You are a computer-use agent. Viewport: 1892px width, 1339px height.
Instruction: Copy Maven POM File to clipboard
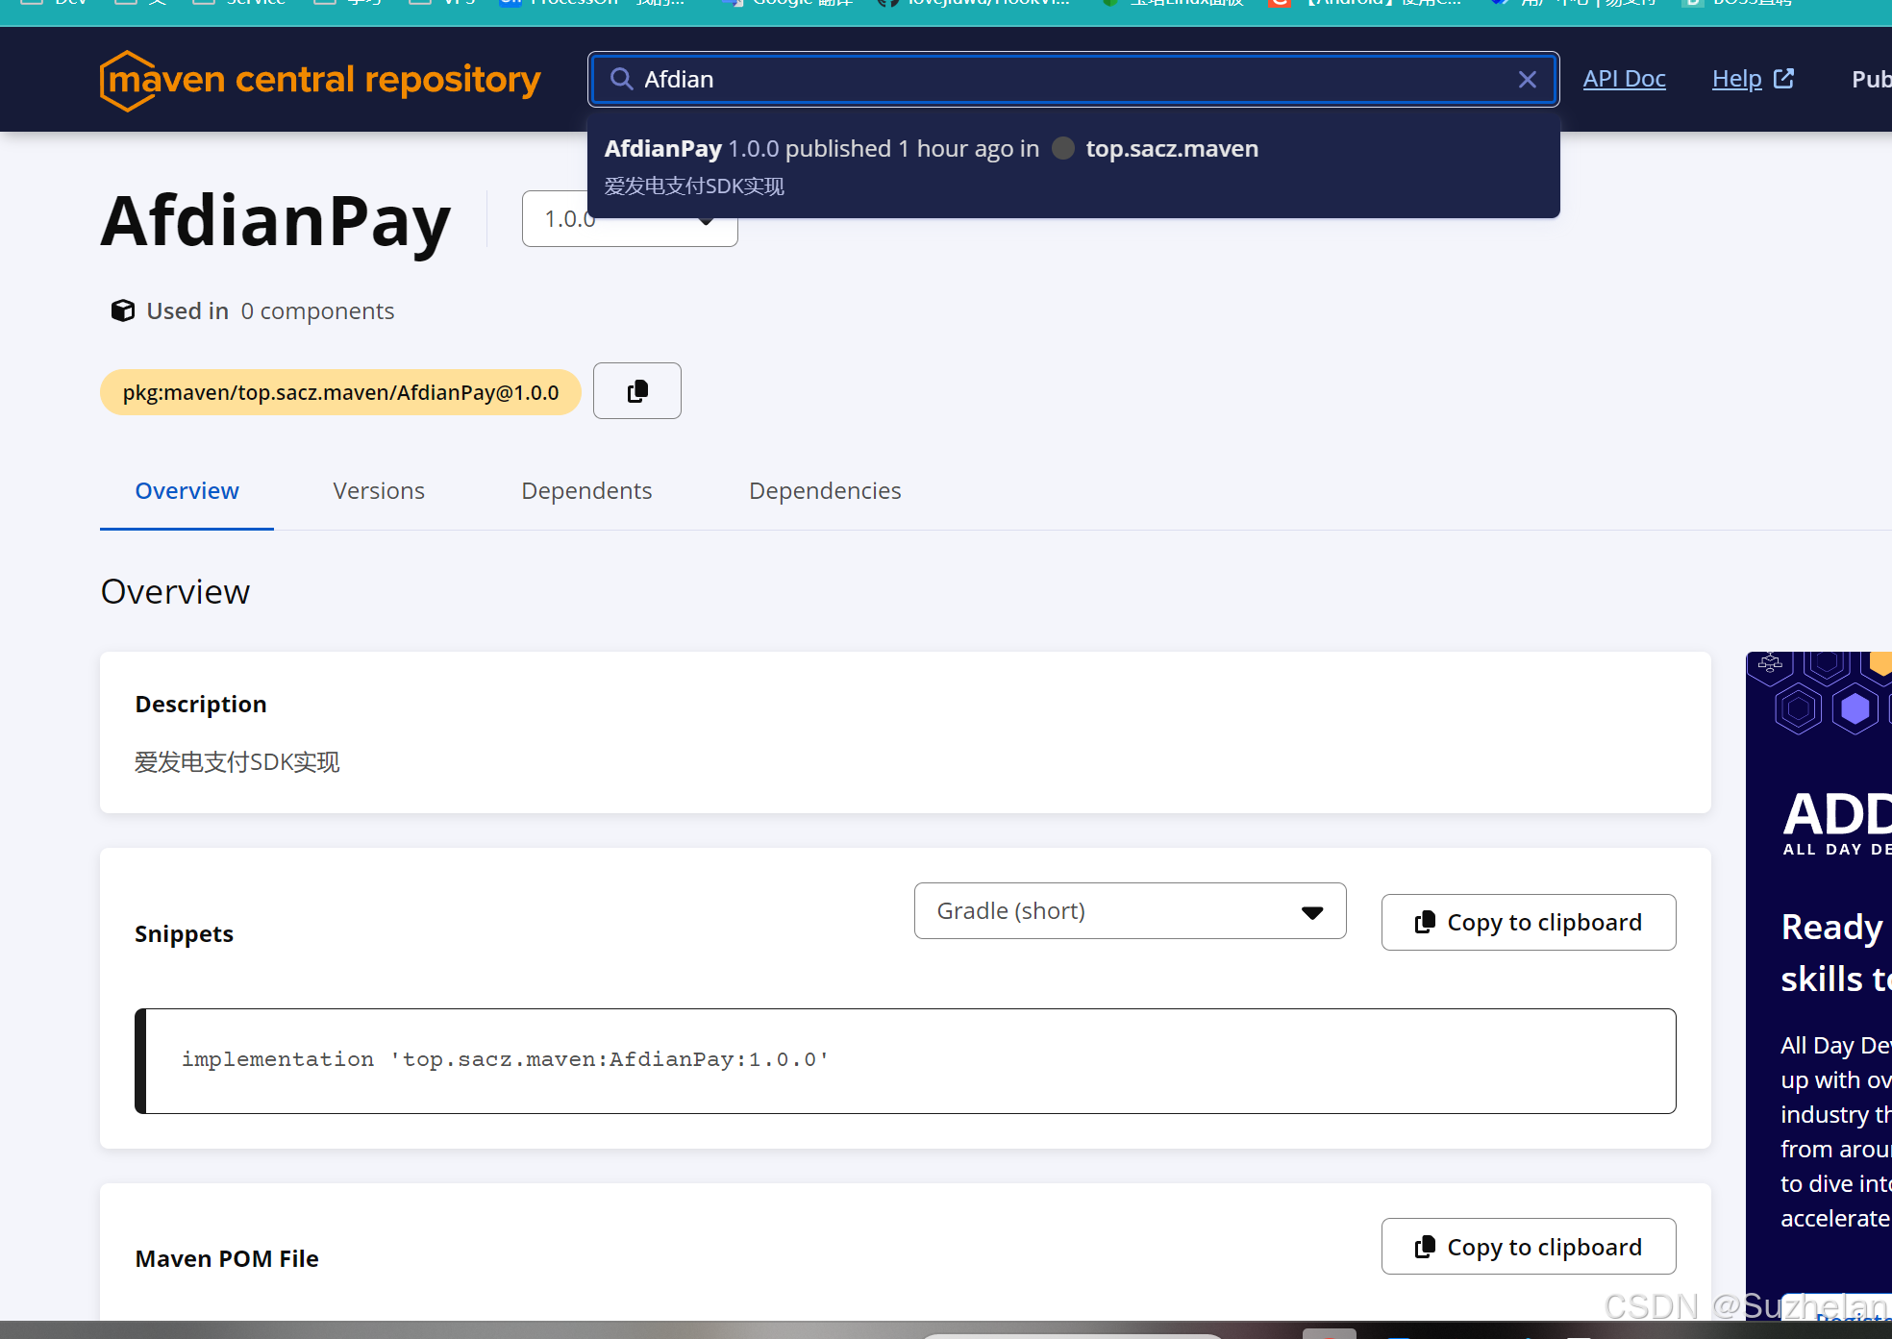click(x=1528, y=1247)
